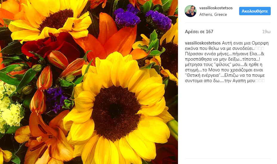Open vassilioskostetsos username in post header

pos(216,8)
